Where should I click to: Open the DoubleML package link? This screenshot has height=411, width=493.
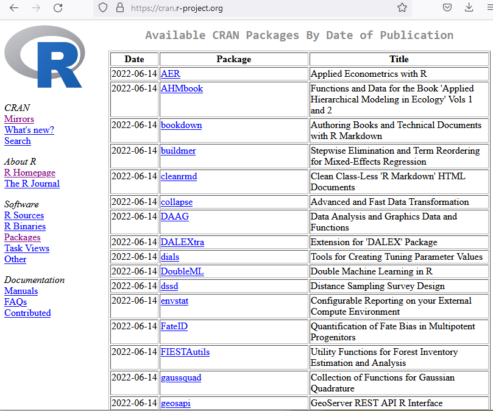182,271
